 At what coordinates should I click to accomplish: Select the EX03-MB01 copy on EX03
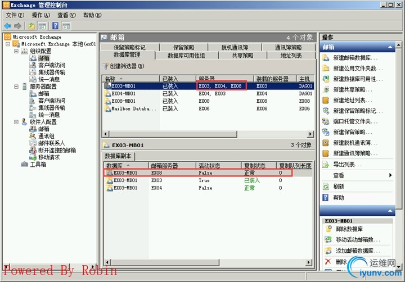click(208, 180)
